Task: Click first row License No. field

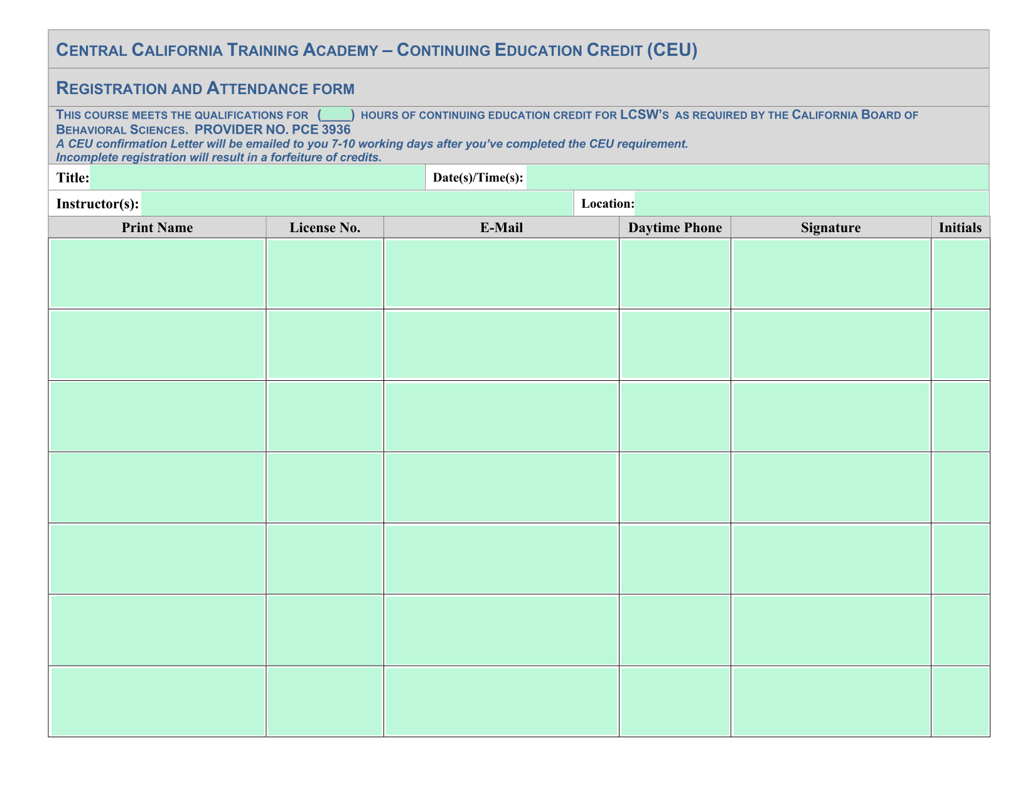Action: 325,274
